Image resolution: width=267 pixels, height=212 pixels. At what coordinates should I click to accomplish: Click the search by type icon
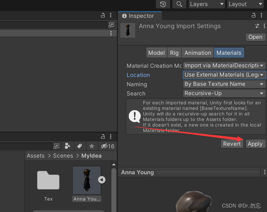(68, 146)
